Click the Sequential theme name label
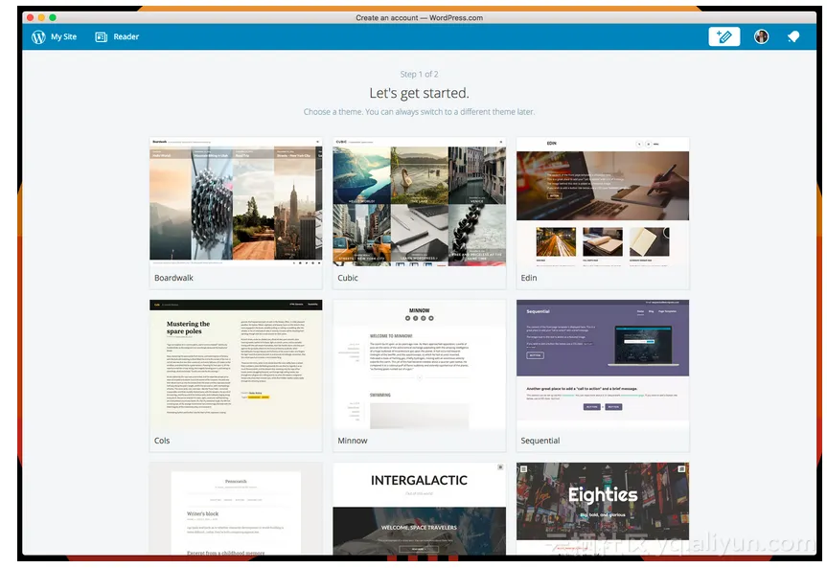 click(x=540, y=441)
